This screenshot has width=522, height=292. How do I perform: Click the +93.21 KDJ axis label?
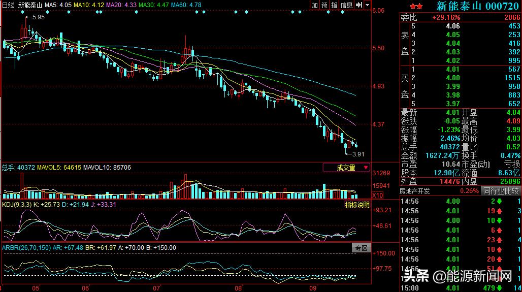382,210
